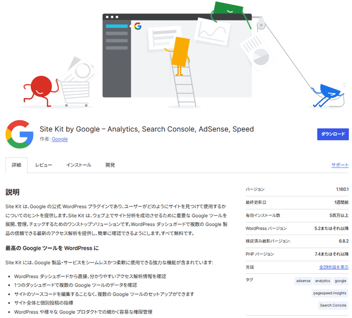Click the Google G plugin logo icon

tap(19, 134)
